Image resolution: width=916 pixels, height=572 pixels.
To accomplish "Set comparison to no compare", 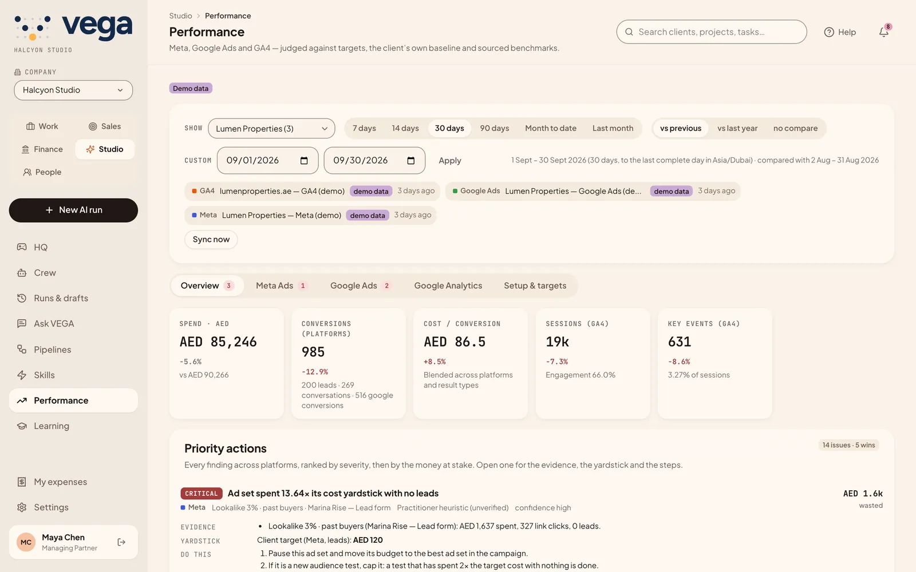I will pos(795,128).
